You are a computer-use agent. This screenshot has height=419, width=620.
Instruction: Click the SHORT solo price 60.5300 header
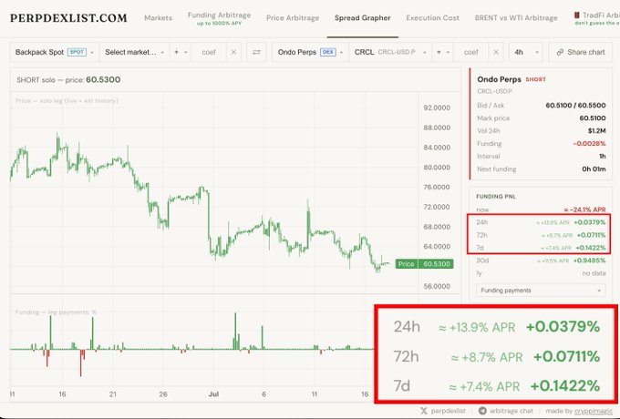point(68,80)
